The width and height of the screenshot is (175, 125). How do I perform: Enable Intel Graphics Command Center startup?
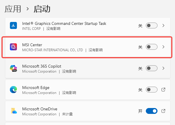coord(151,26)
